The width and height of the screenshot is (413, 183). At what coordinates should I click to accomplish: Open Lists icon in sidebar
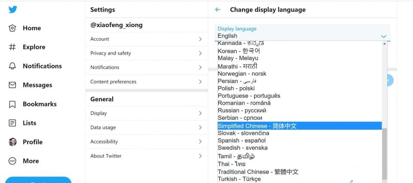[12, 123]
